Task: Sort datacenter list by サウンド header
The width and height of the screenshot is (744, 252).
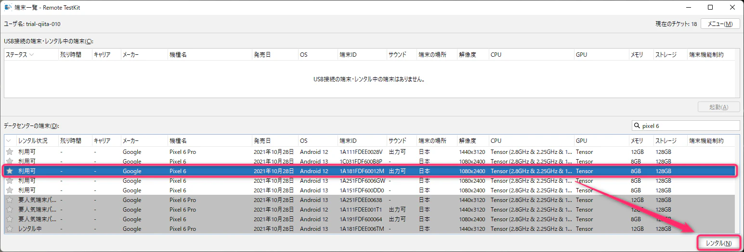Action: [x=402, y=141]
